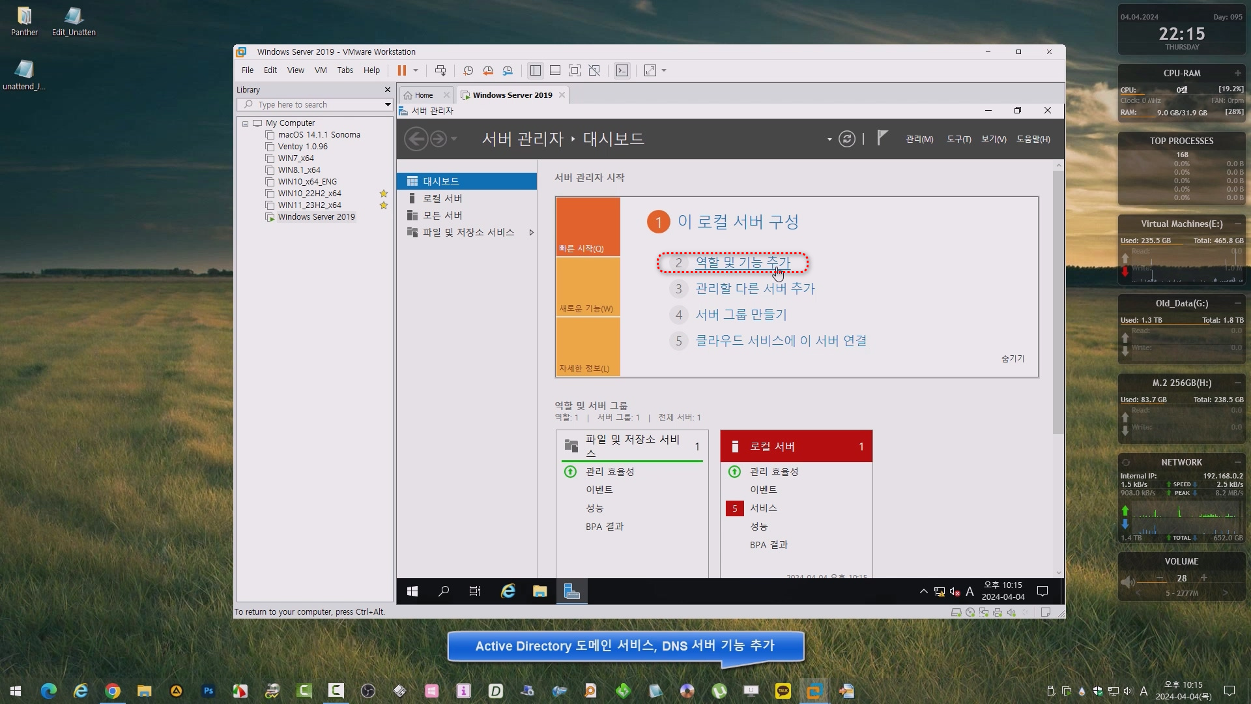Open the stretch guest dropdown arrow
1251x704 pixels.
pos(664,70)
